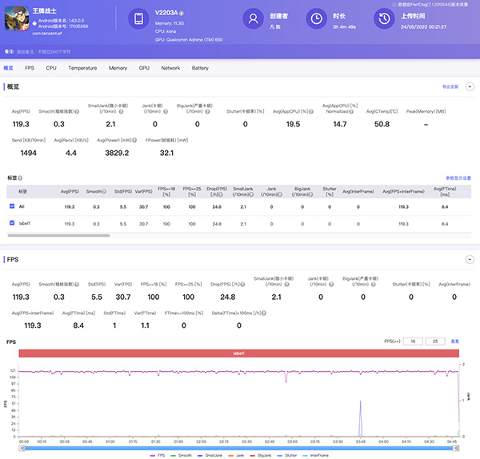Click the phone device icon
480x459 pixels.
[x=138, y=18]
